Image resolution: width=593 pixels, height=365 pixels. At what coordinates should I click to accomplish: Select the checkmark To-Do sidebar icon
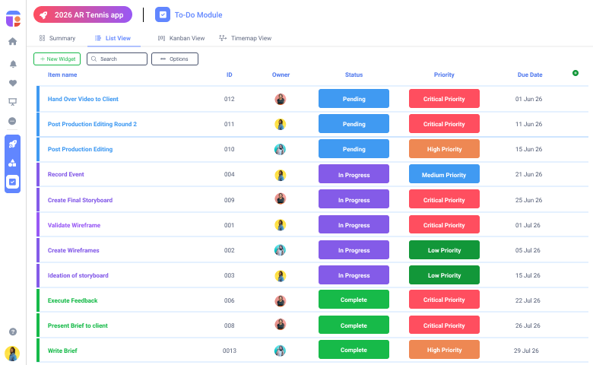(x=12, y=182)
